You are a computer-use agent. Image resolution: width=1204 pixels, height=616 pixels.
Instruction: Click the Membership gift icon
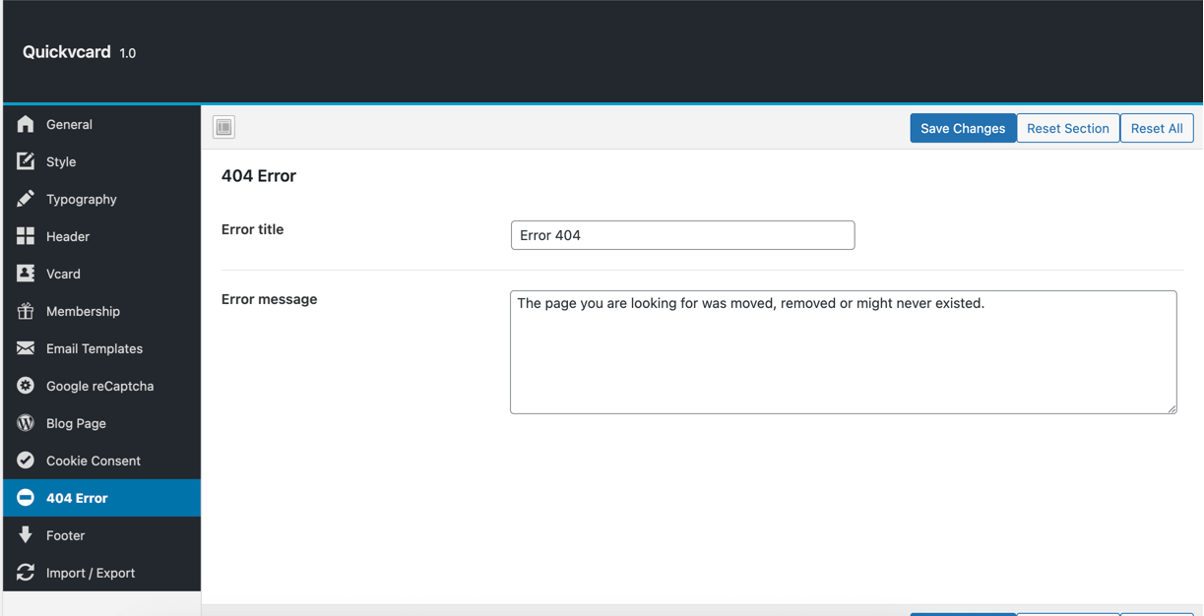click(x=26, y=311)
